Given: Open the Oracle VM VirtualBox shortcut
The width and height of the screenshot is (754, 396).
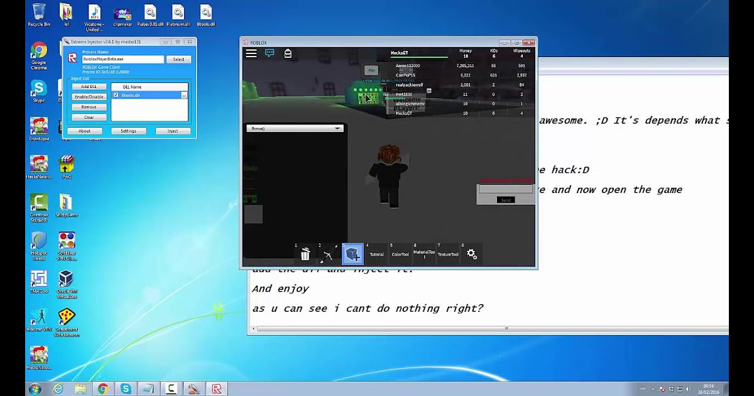Looking at the screenshot, I should [66, 283].
